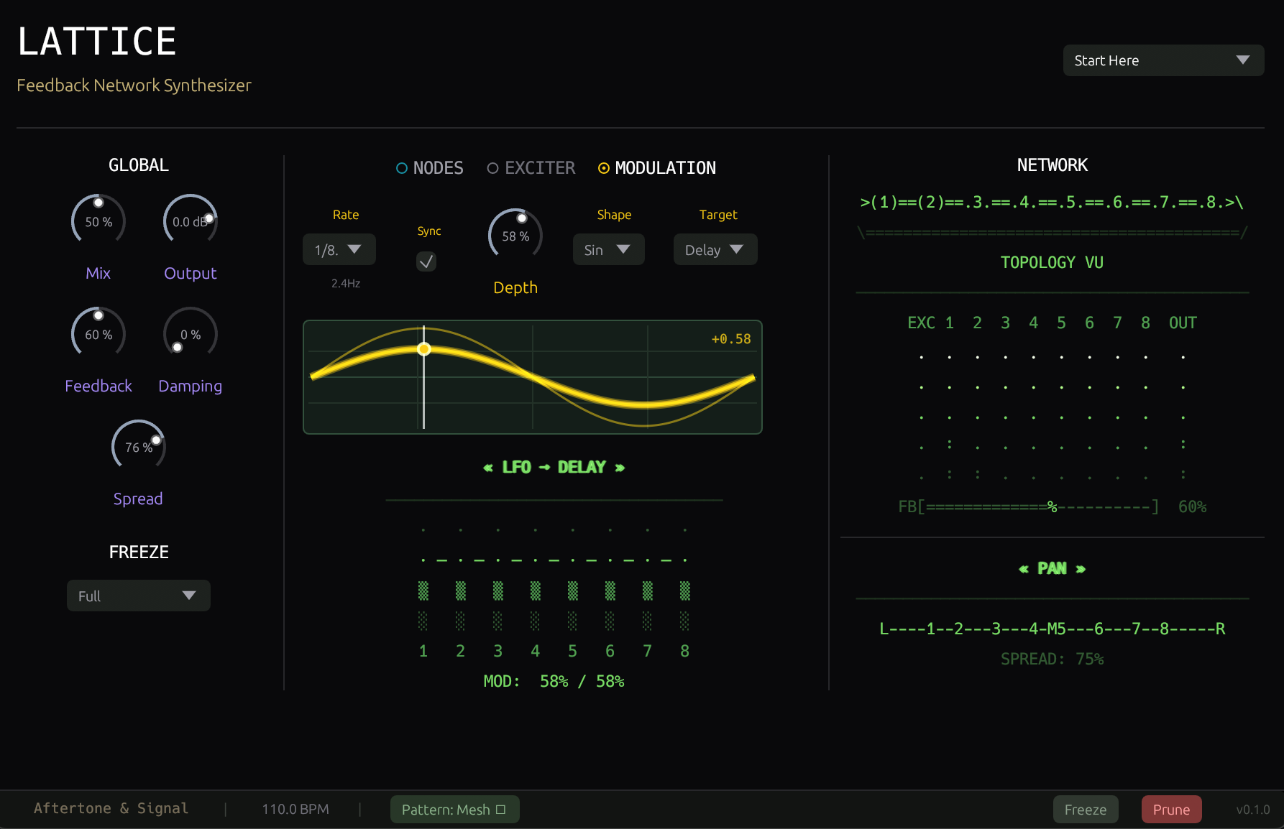Open the Rate dropdown showing 1/8.
Image resolution: width=1284 pixels, height=829 pixels.
[338, 249]
